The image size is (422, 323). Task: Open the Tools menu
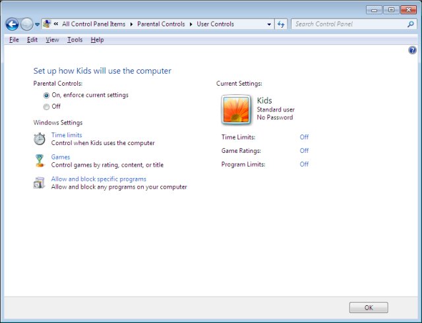pyautogui.click(x=75, y=40)
